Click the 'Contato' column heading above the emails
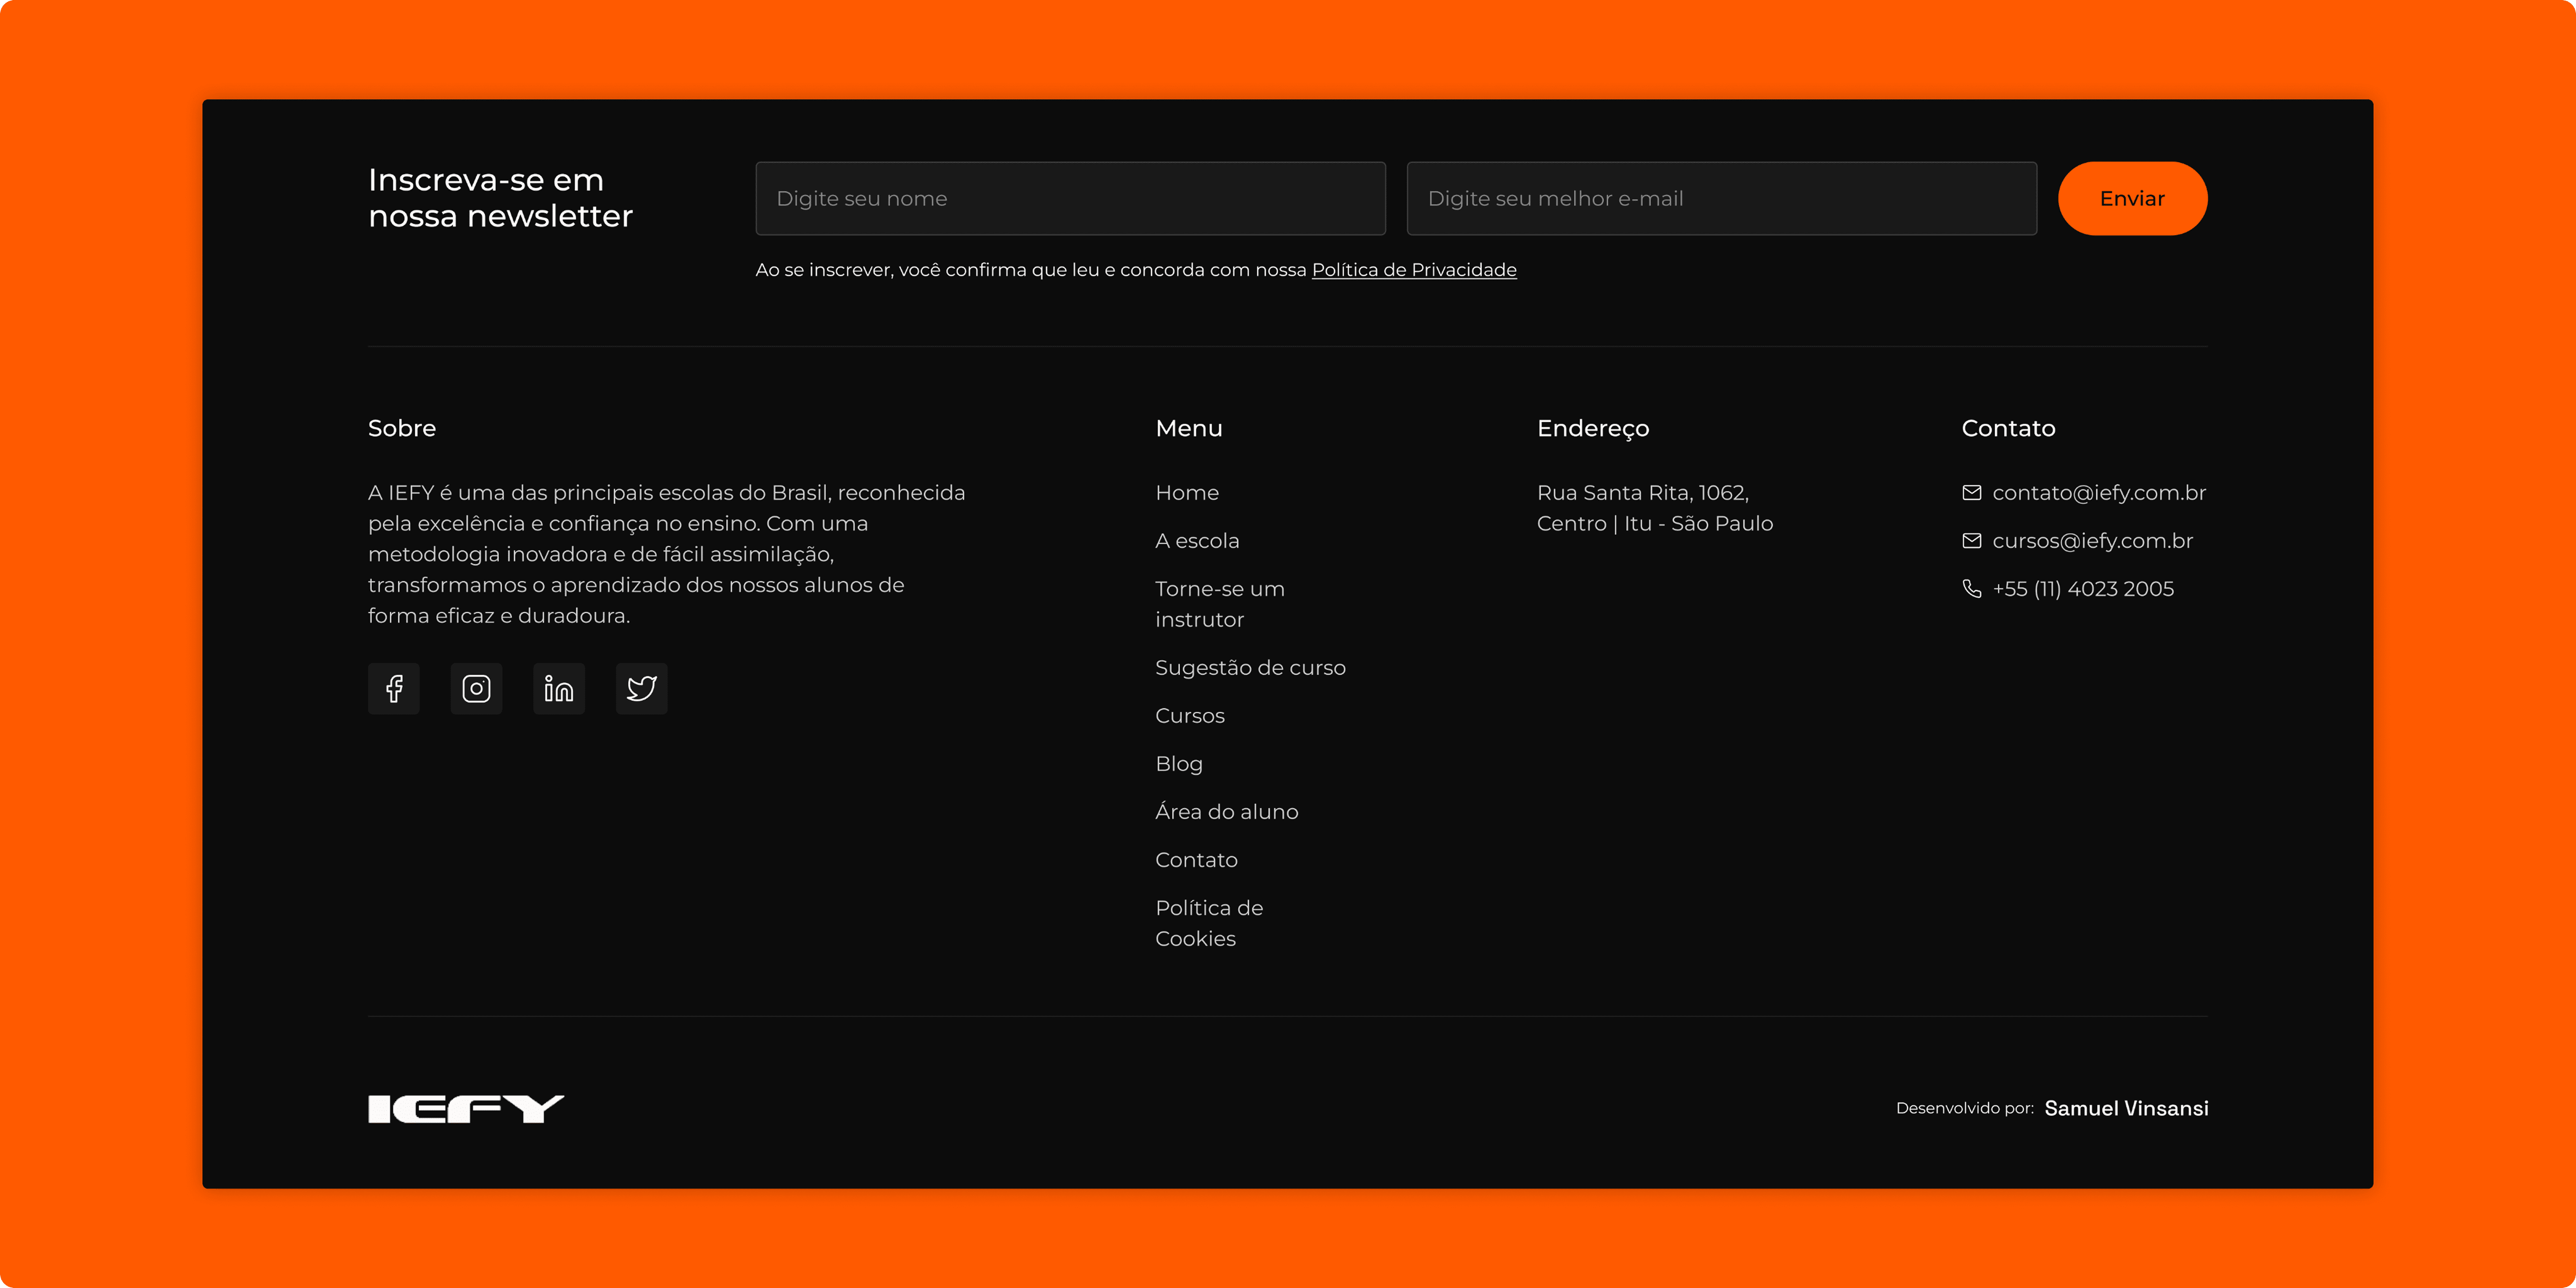The image size is (2576, 1288). 2008,428
